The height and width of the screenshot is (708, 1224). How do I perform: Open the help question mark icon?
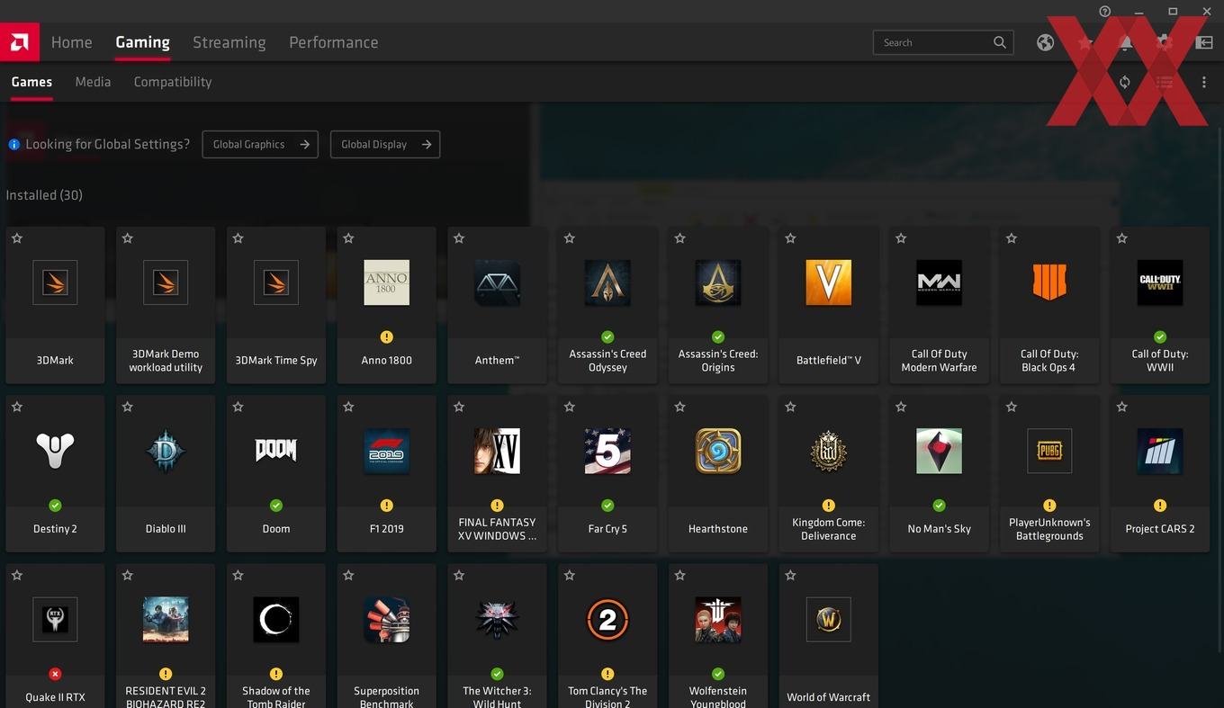1105,12
